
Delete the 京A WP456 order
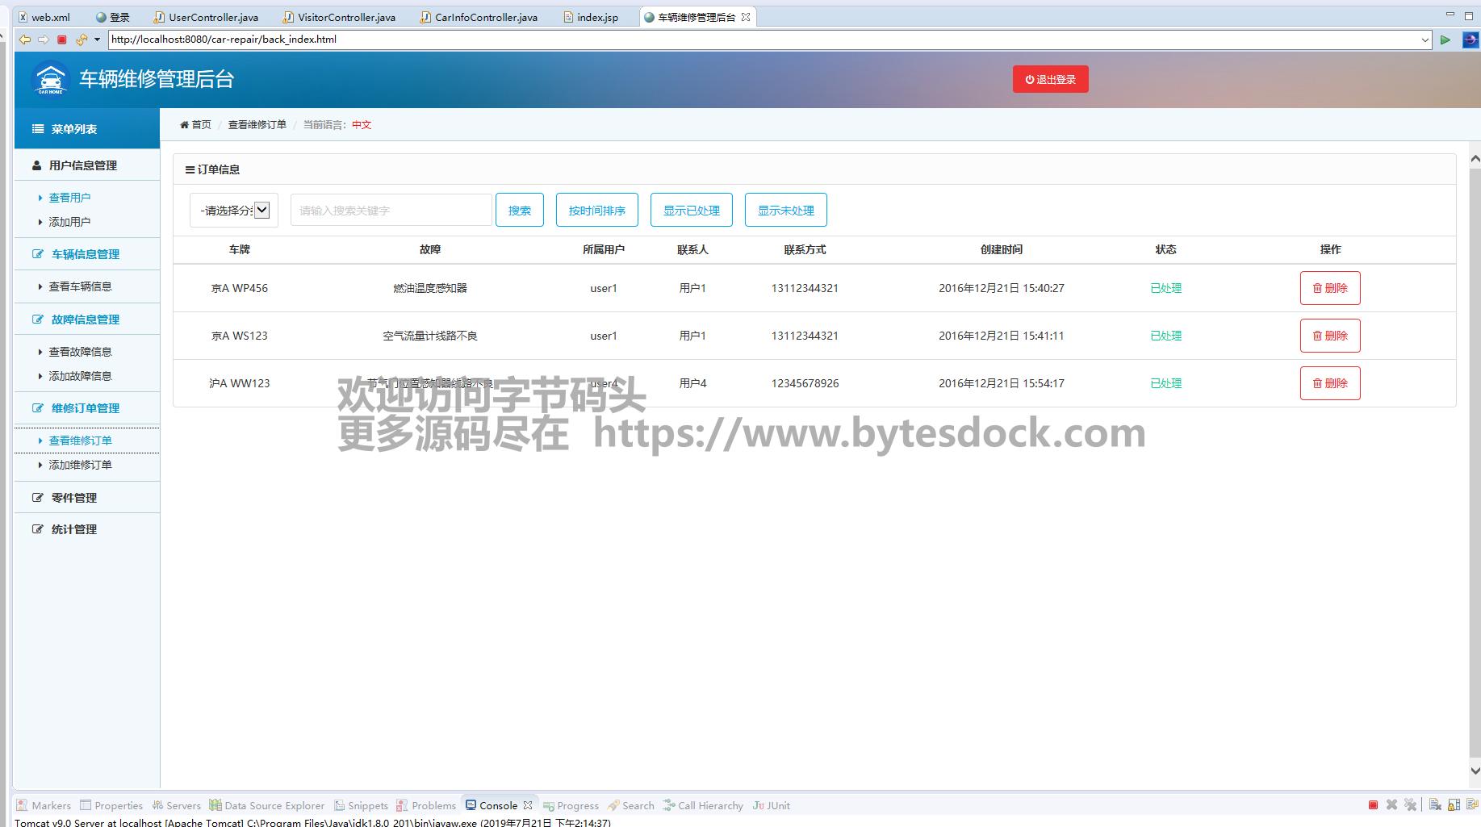coord(1329,288)
